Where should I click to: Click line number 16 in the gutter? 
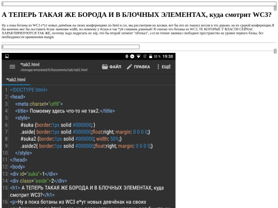coord(5,202)
